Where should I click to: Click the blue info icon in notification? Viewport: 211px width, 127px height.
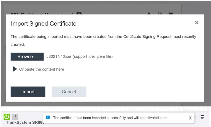(x=48, y=117)
